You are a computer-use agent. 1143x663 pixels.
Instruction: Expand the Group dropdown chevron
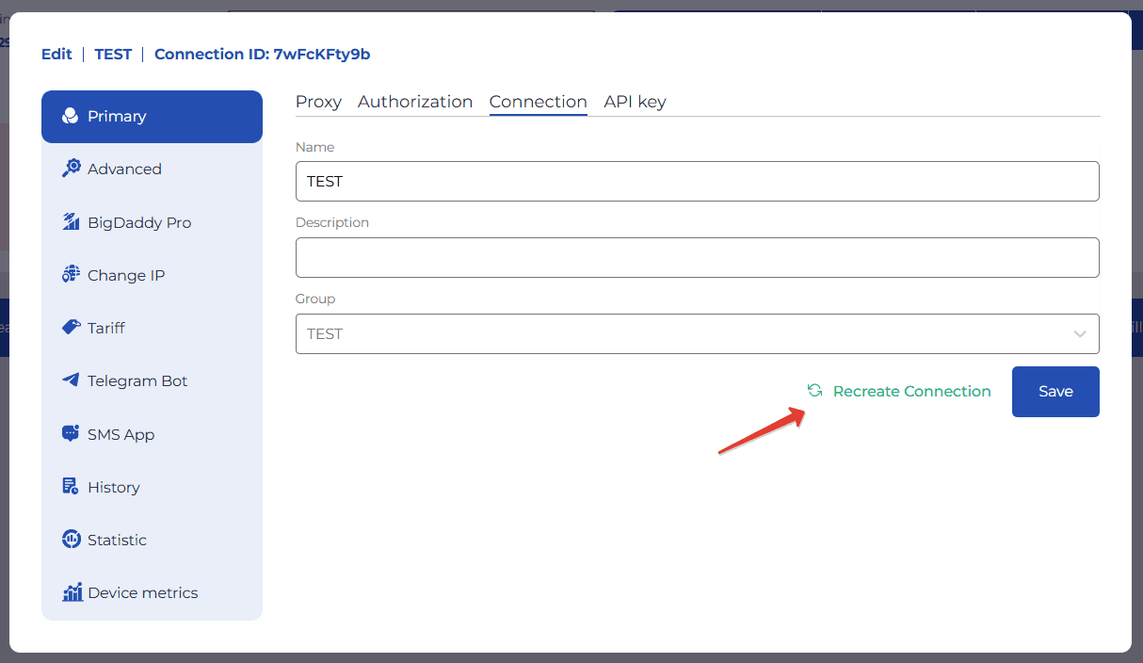point(1079,334)
